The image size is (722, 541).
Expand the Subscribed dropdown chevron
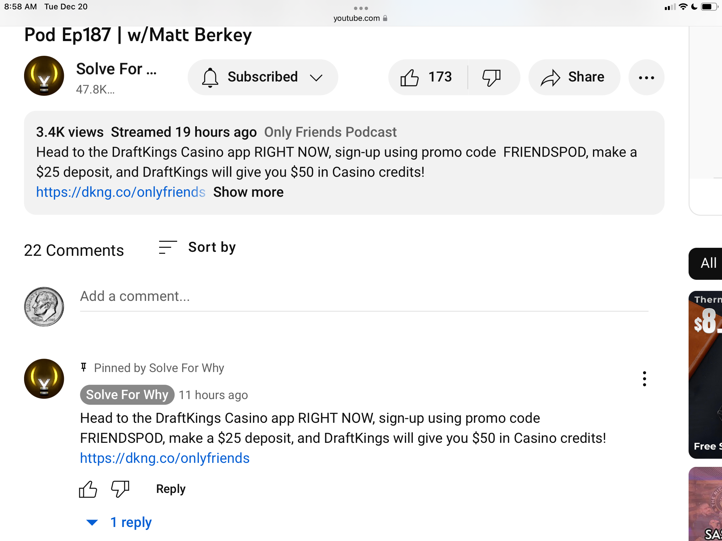316,77
